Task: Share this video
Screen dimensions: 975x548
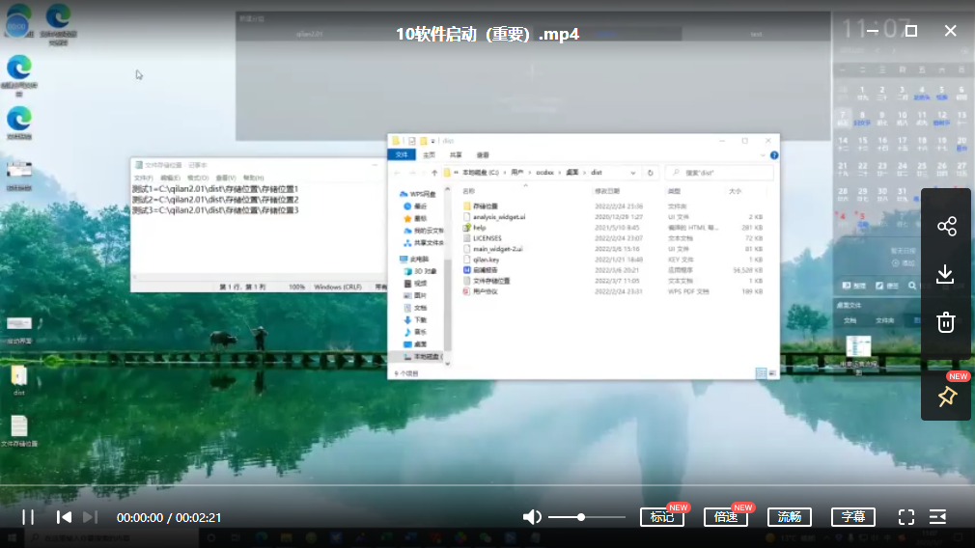Action: (x=946, y=227)
